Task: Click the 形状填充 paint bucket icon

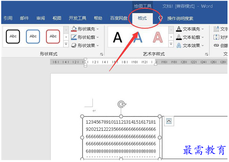Action: click(74, 29)
